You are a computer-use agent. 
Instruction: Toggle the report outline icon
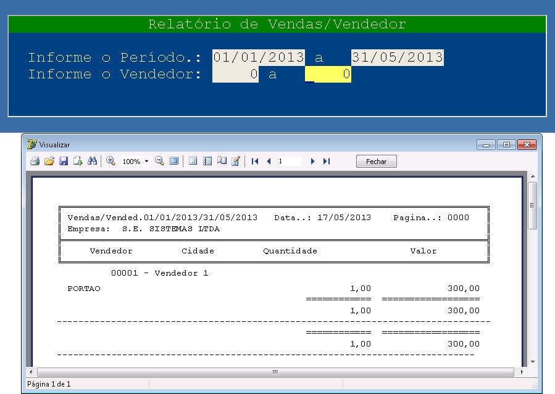pos(193,161)
